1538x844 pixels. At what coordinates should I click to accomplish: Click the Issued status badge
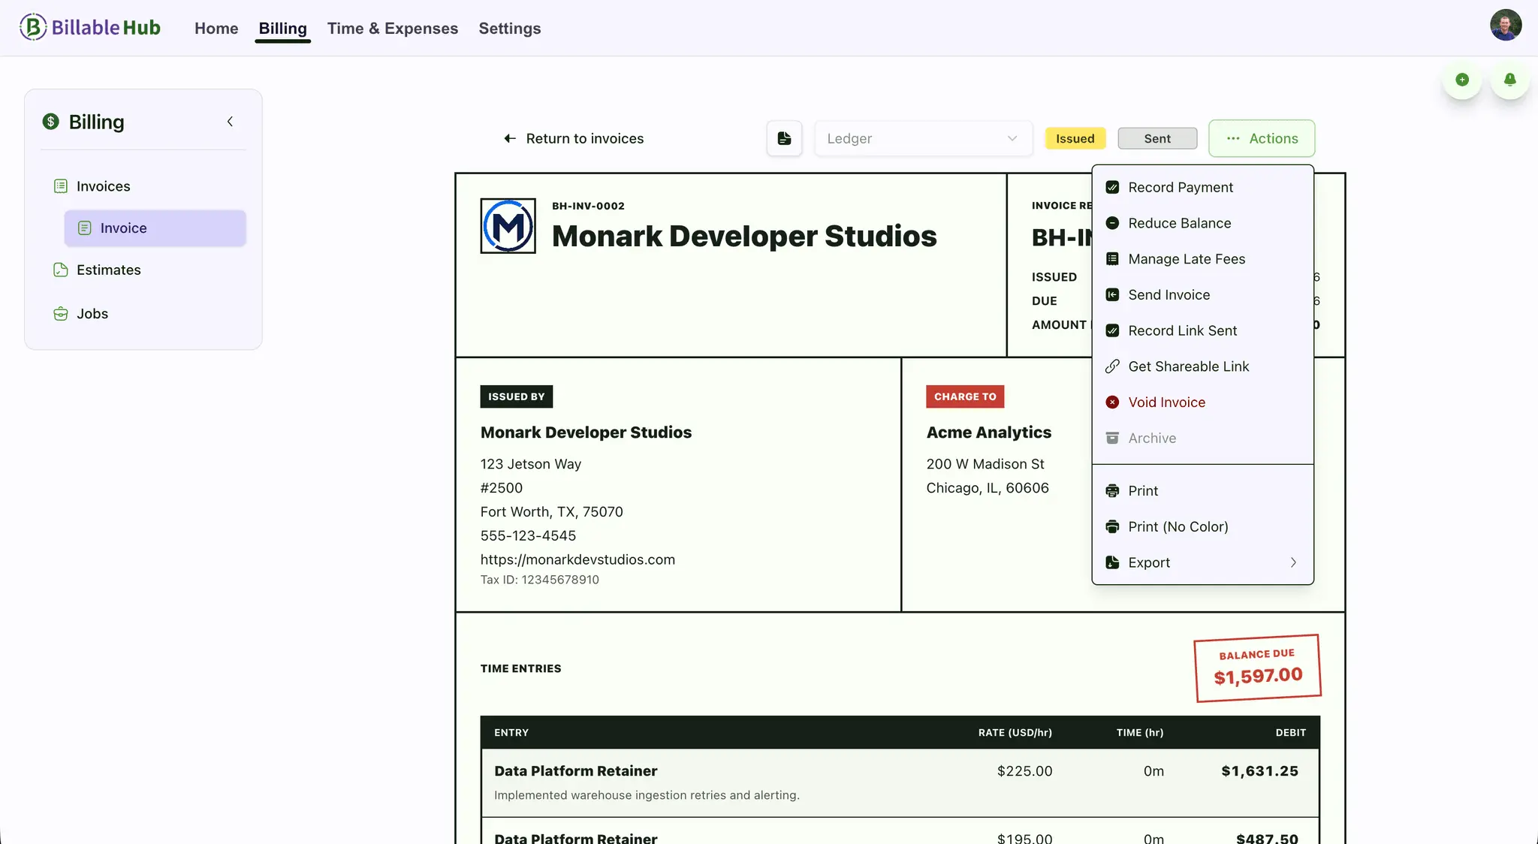(1075, 139)
